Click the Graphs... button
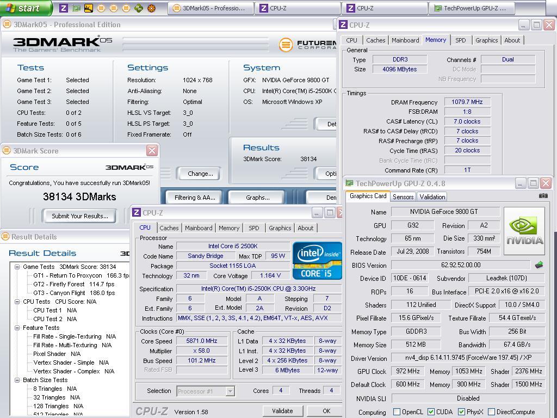The image size is (557, 418). tap(257, 197)
